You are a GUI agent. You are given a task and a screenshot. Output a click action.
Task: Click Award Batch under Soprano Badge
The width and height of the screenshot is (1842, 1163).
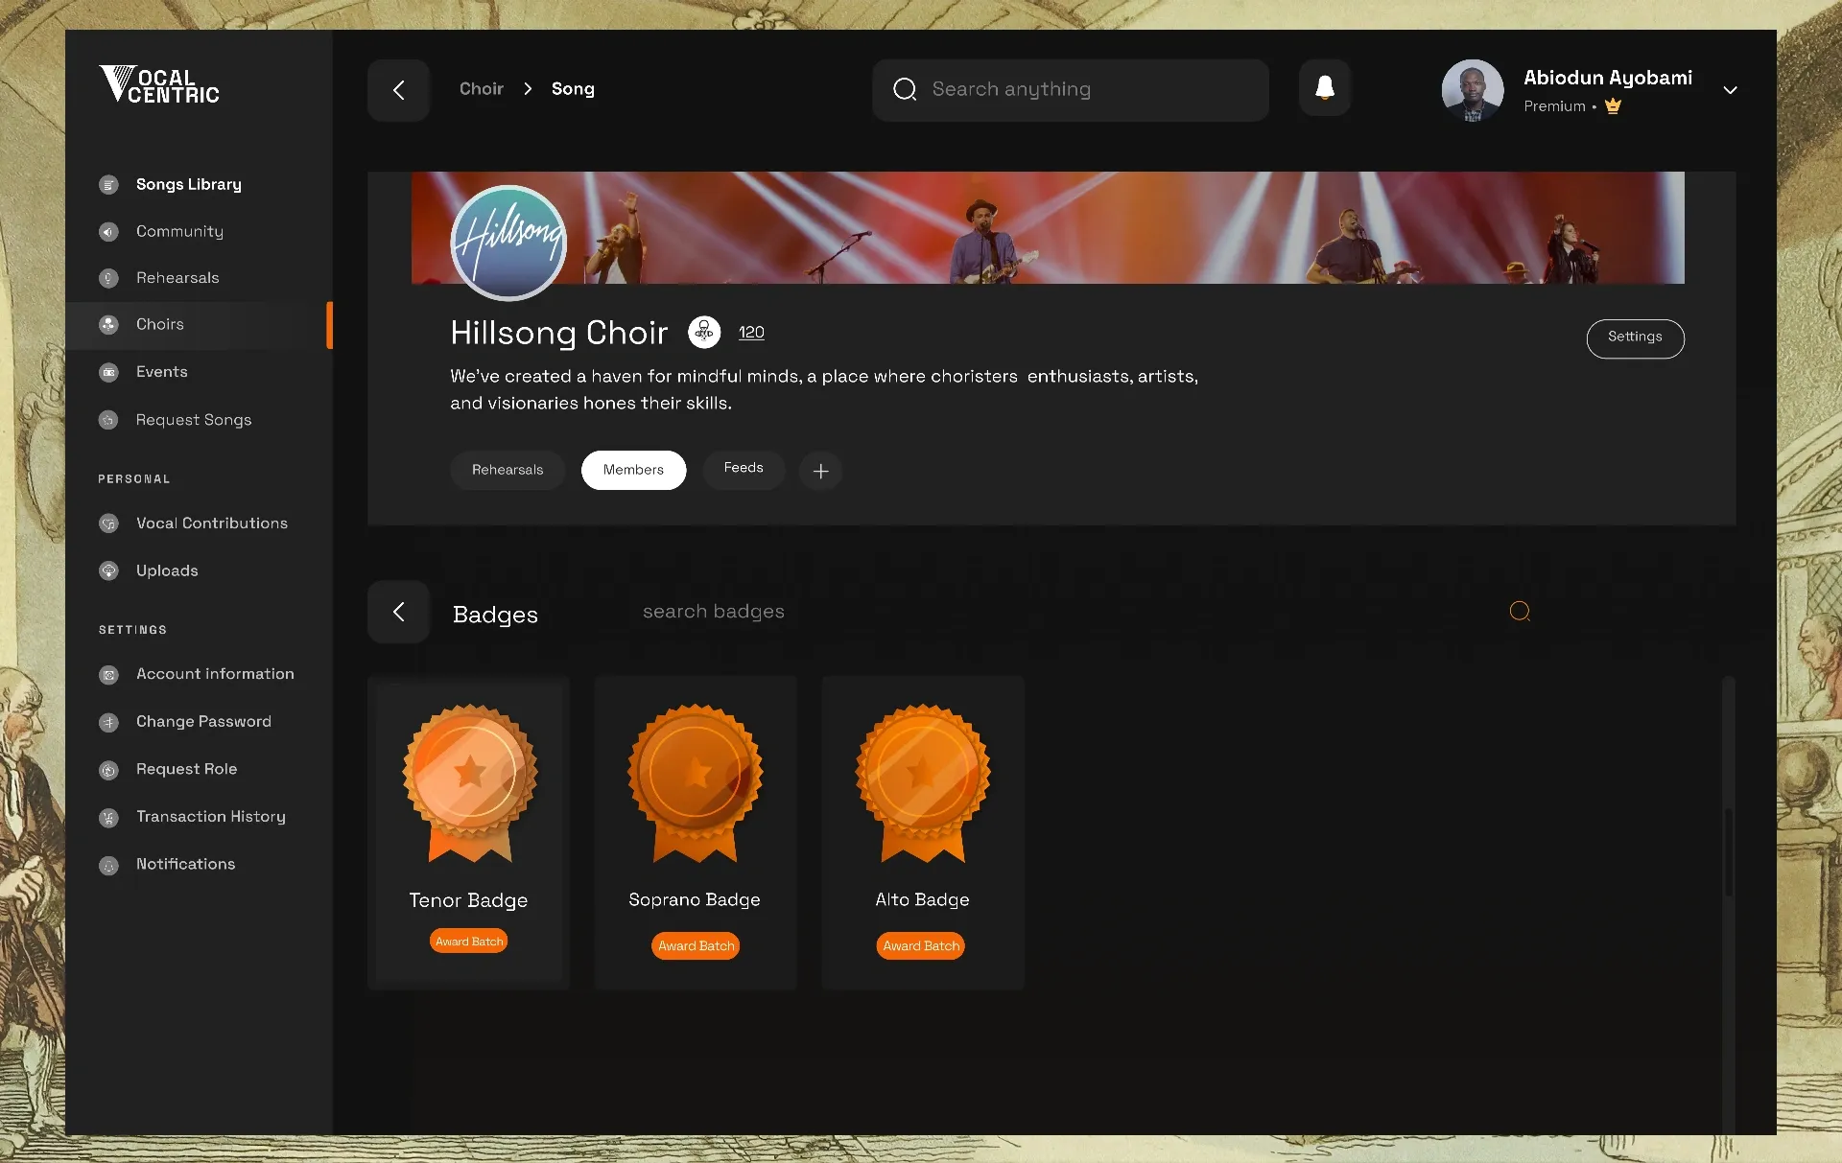click(x=696, y=945)
